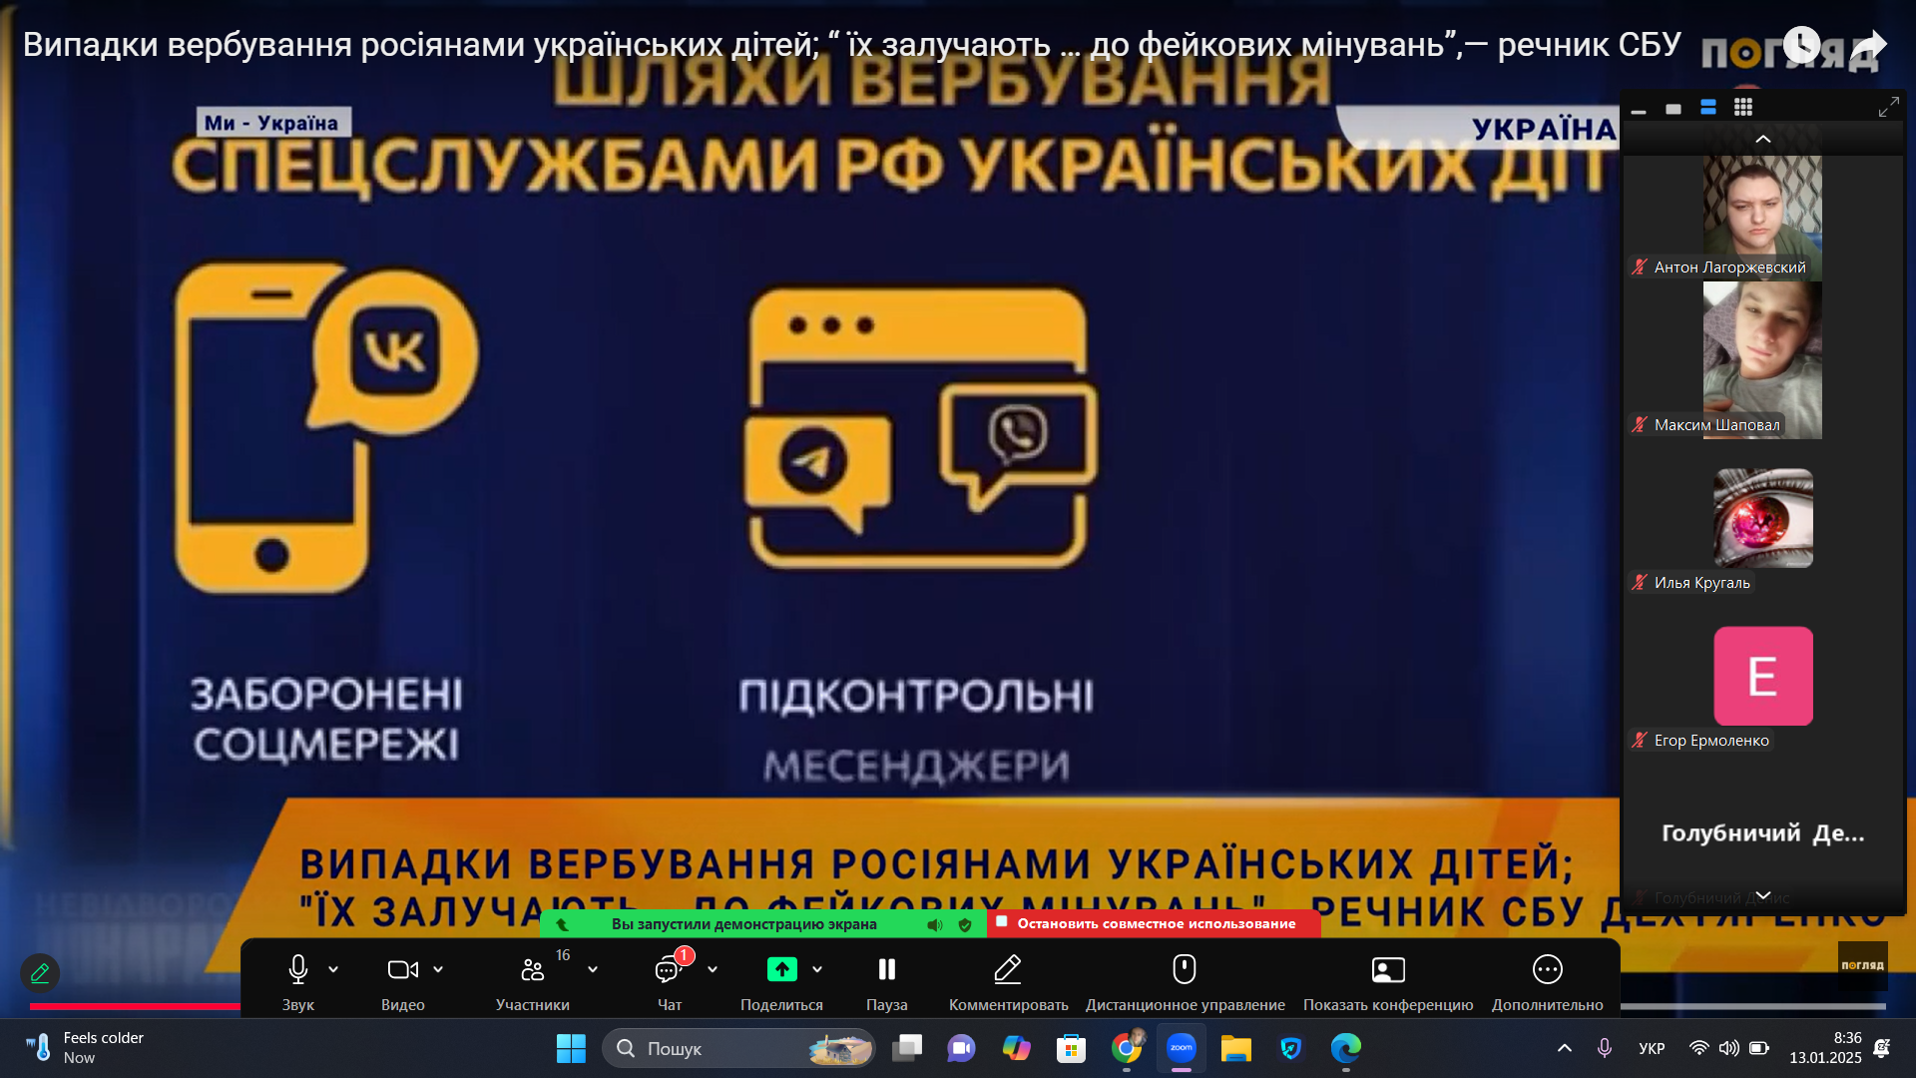Viewport: 1916px width, 1078px height.
Task: Select Антон Лагоржевский video thumbnail
Action: (1762, 218)
